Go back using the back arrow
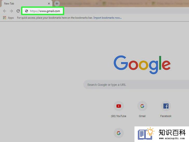 pos(5,11)
